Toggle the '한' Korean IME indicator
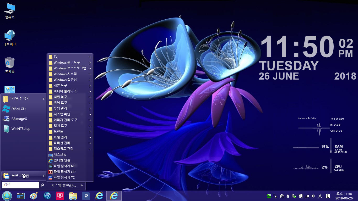Viewport: 358px width, 201px height. [328, 196]
